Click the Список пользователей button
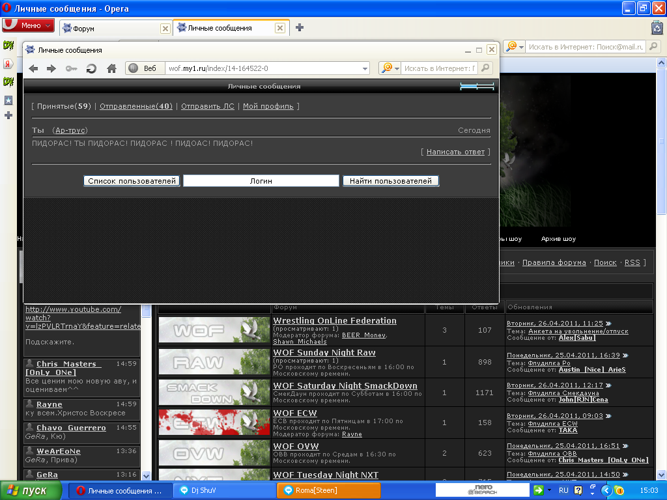667x500 pixels. (x=132, y=181)
